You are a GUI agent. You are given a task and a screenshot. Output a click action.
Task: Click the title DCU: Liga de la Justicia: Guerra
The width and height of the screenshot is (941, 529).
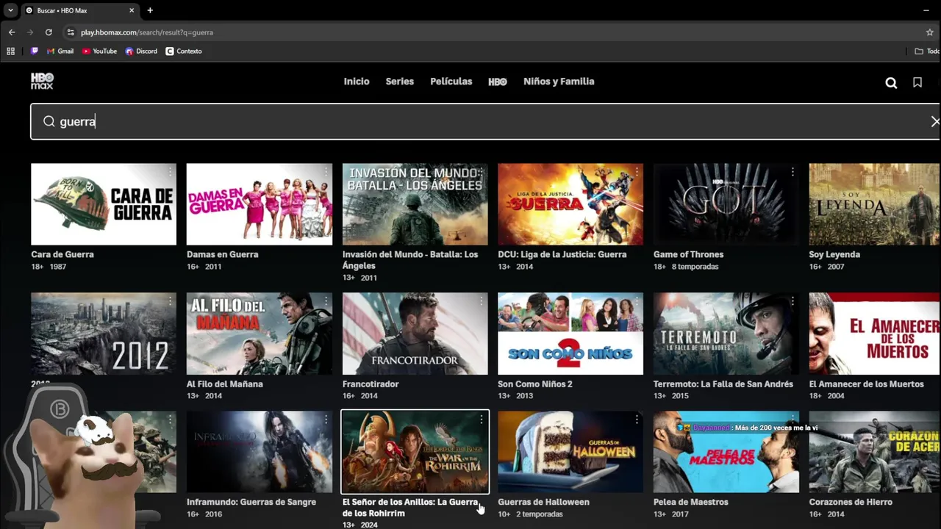coord(562,254)
